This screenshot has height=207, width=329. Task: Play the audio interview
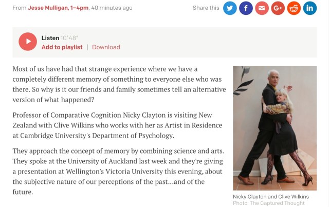[x=28, y=42]
